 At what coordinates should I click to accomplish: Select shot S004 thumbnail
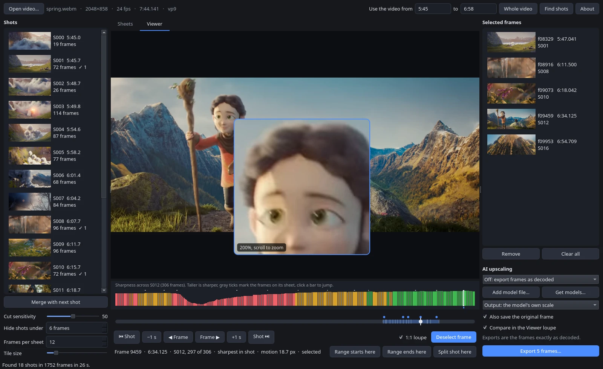[x=30, y=133]
